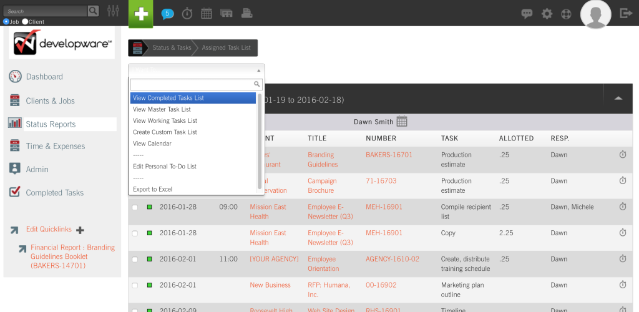Screen dimensions: 639x312
Task: Choose View Completed Tasks List option
Action: click(193, 98)
